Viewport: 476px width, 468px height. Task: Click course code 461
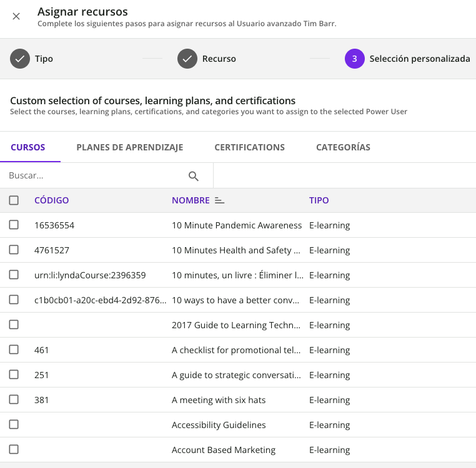pos(42,350)
